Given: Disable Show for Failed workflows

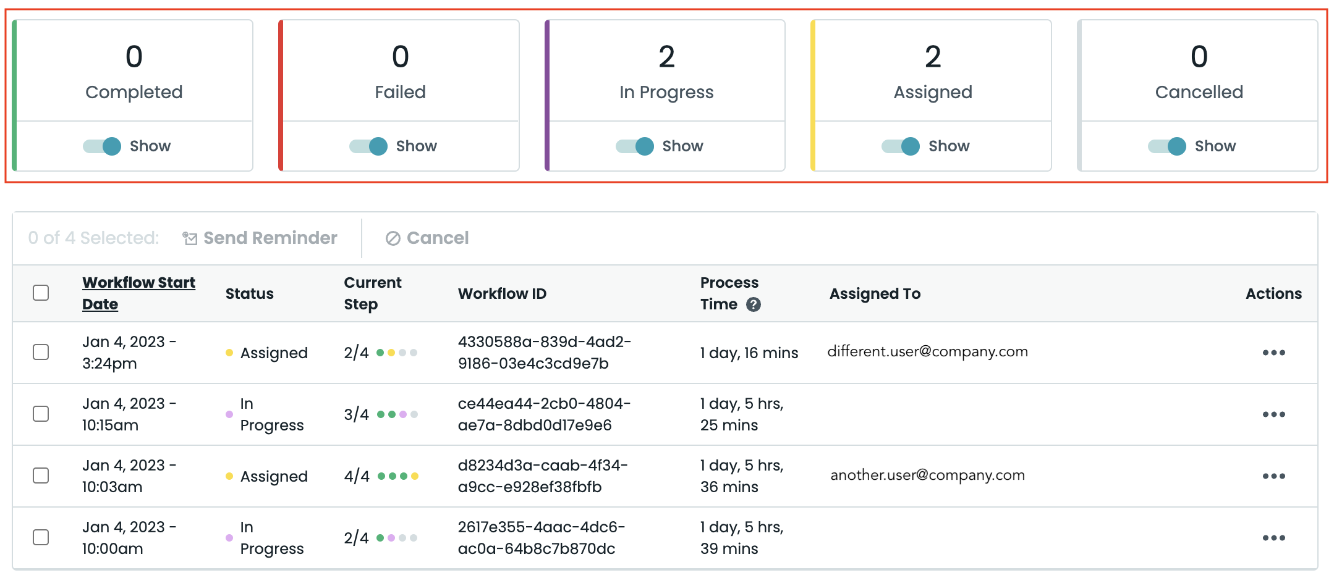Looking at the screenshot, I should [367, 146].
